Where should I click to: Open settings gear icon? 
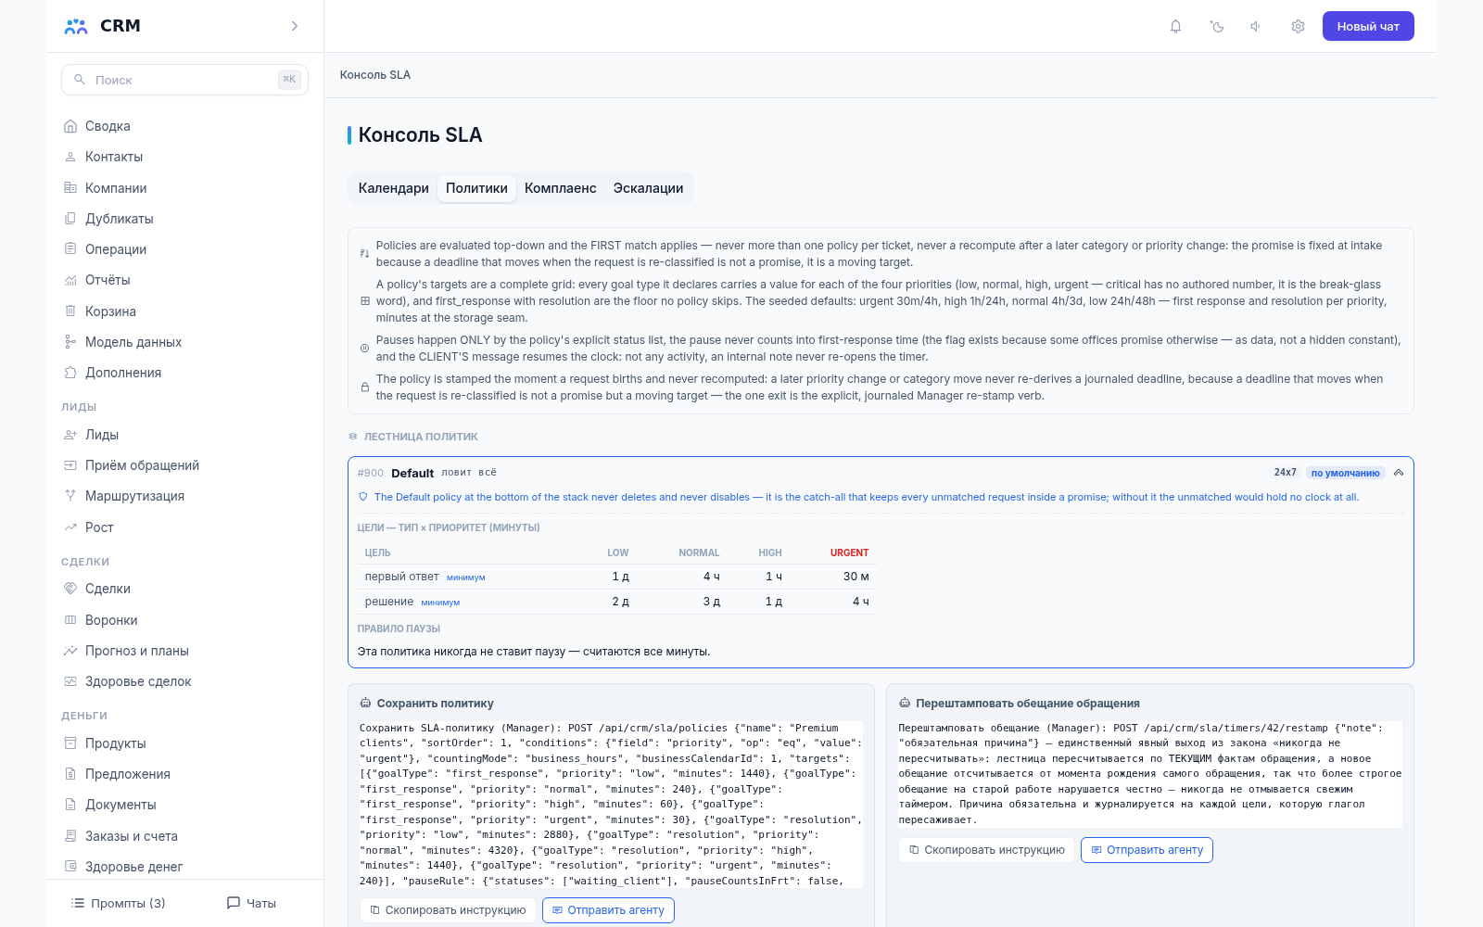coord(1298,26)
